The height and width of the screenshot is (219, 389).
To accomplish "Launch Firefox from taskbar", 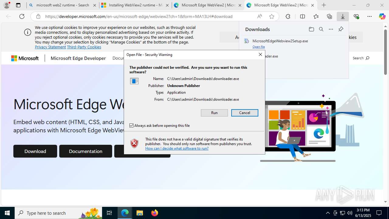I will pos(154,213).
